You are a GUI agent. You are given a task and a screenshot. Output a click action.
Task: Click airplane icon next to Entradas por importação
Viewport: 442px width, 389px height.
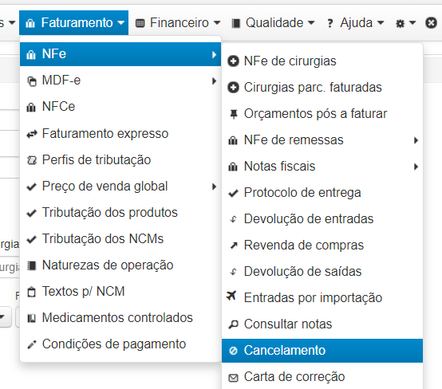coord(231,296)
